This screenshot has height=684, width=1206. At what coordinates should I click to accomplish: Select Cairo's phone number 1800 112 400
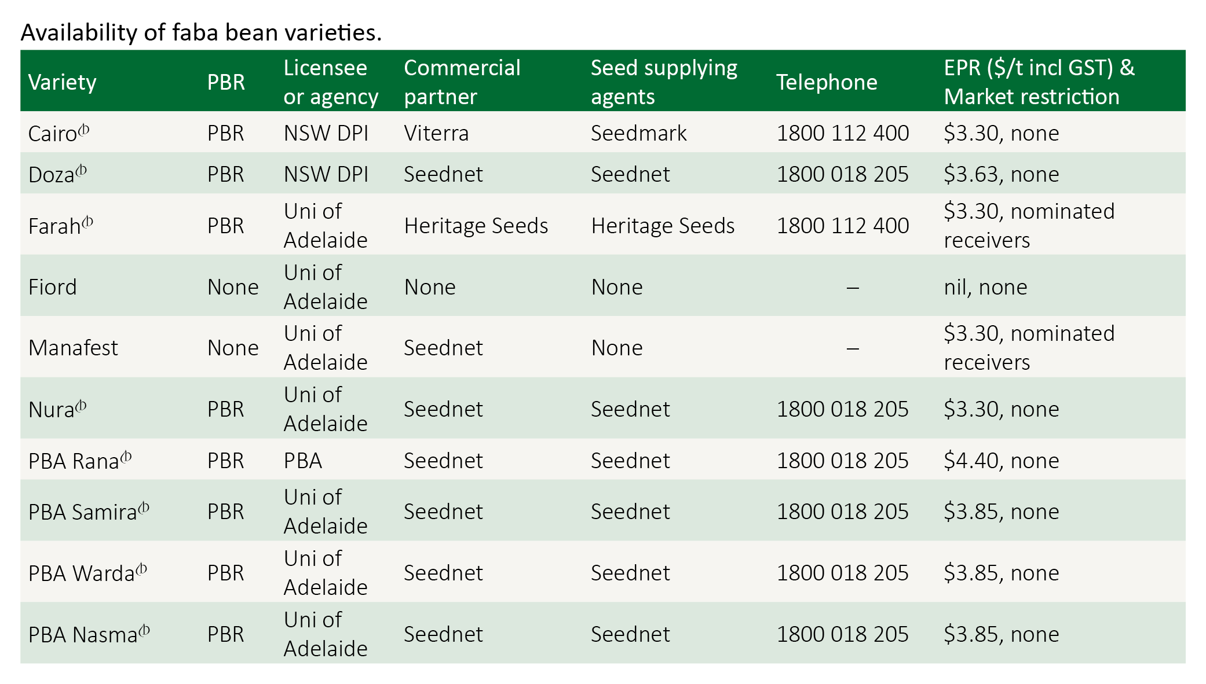click(x=843, y=133)
